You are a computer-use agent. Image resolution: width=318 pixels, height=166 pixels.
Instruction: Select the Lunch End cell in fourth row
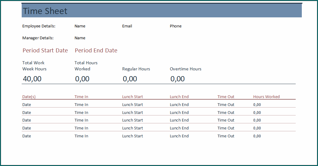[179, 128]
